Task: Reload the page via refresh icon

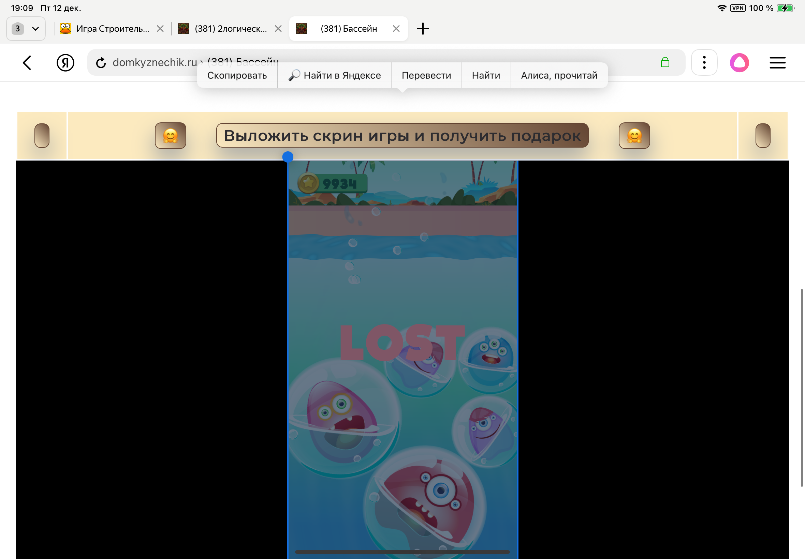Action: (101, 63)
